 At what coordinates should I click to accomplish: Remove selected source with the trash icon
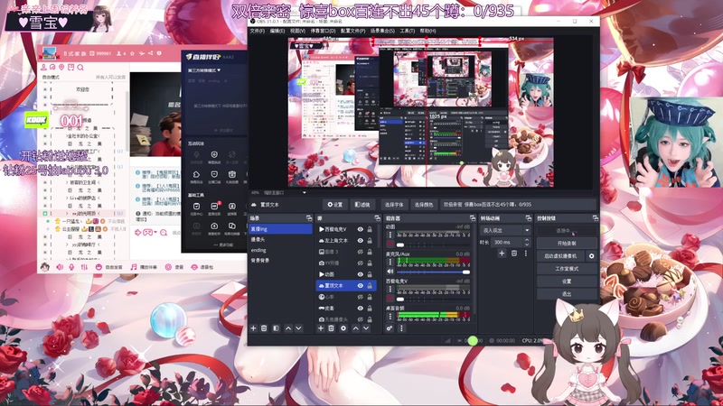(331, 328)
